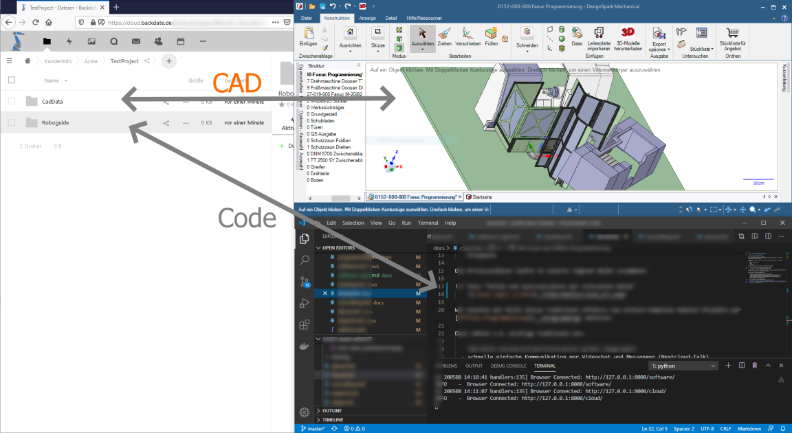Click Kundeninfo in the breadcrumb path
This screenshot has height=433, width=792.
pos(58,61)
